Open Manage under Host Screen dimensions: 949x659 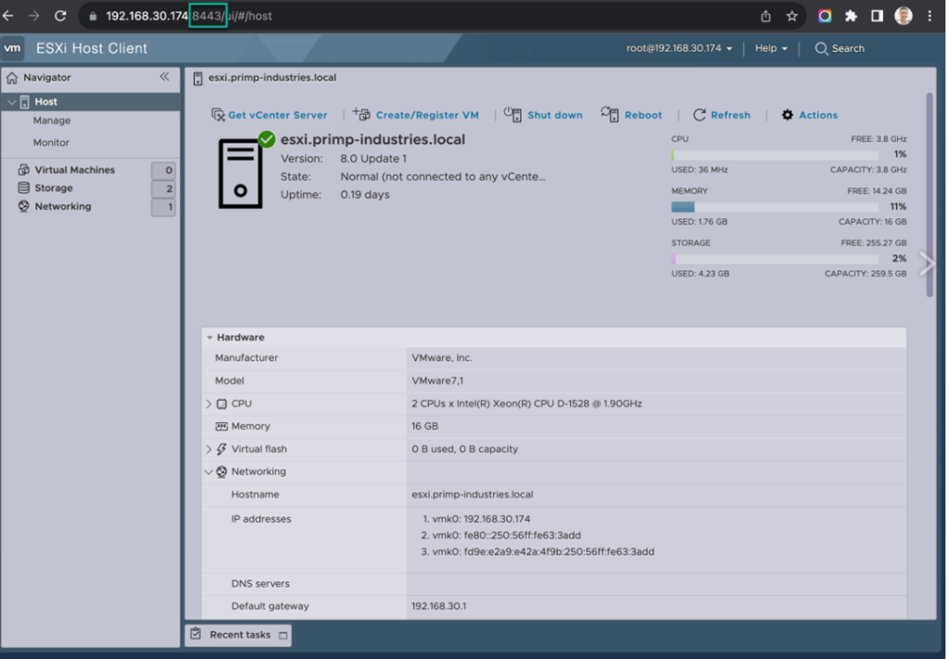[52, 120]
